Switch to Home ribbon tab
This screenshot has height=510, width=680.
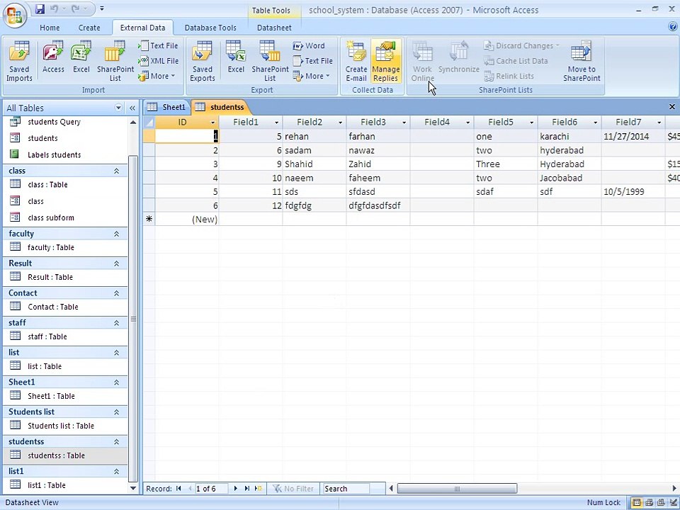[x=50, y=28]
